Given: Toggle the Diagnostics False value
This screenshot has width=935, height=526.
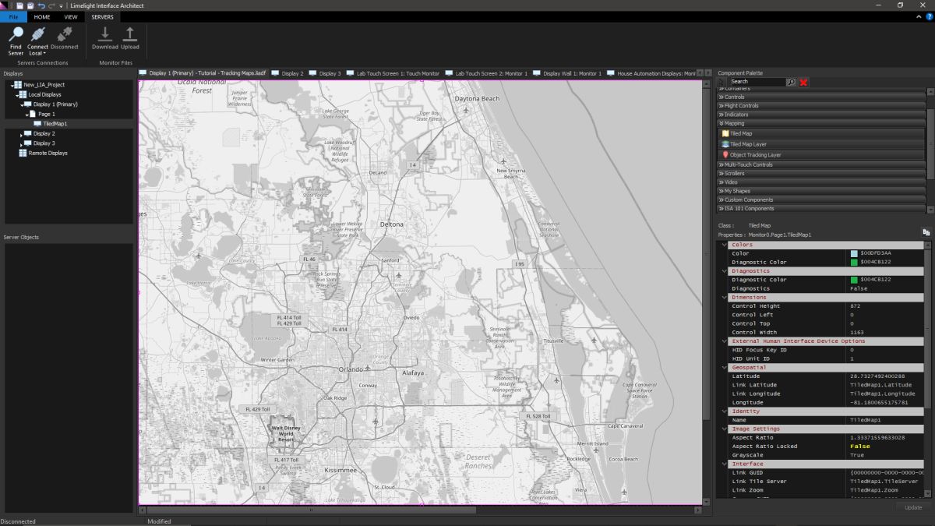Looking at the screenshot, I should [858, 288].
